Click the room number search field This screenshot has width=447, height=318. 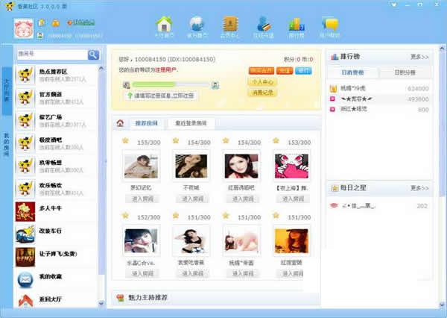[x=52, y=54]
